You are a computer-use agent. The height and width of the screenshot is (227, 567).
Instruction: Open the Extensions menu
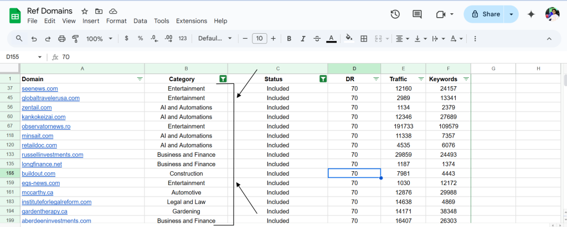(x=192, y=21)
